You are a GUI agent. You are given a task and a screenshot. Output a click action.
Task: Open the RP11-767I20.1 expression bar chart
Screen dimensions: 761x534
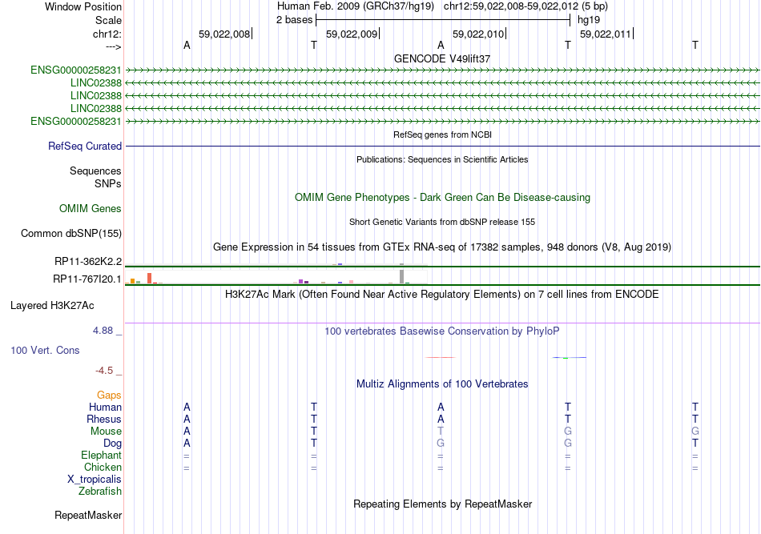coord(276,278)
